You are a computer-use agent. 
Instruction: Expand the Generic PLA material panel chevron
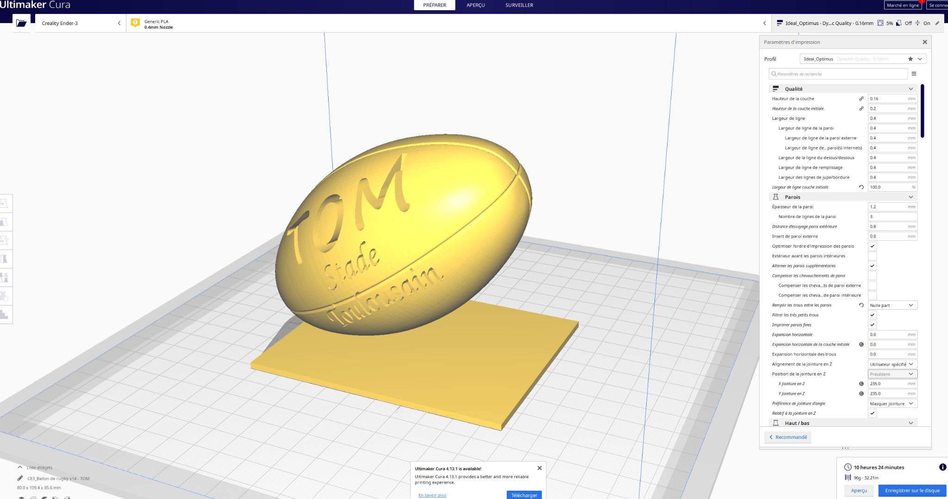click(764, 23)
